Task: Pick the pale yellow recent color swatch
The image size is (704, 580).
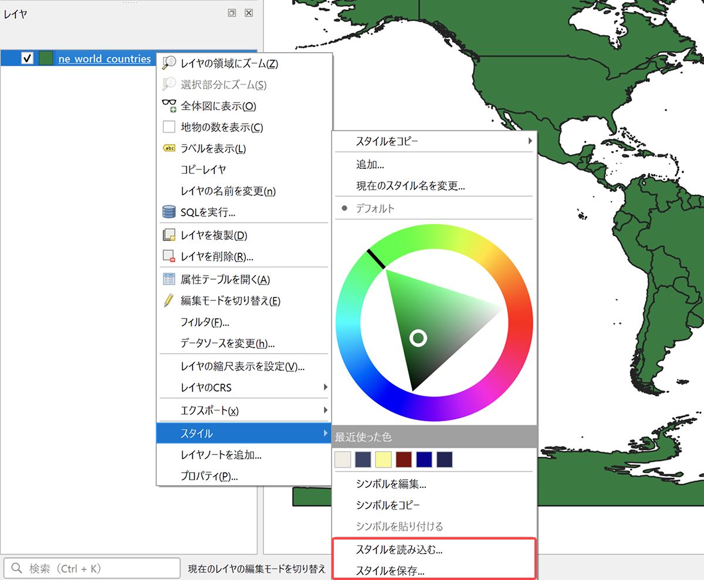Action: tap(383, 459)
